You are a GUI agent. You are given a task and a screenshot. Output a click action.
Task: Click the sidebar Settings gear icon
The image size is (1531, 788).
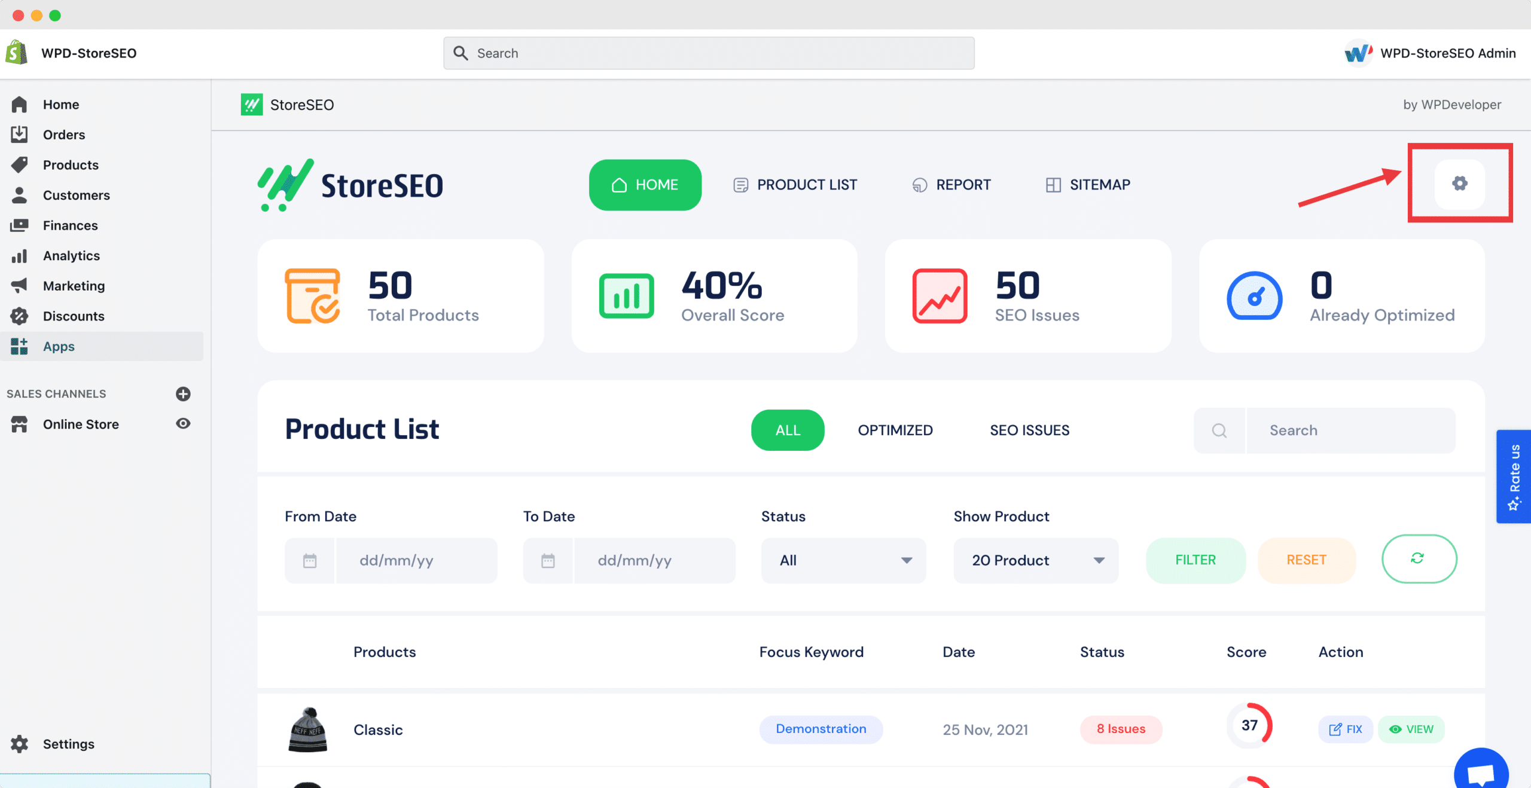pyautogui.click(x=19, y=744)
